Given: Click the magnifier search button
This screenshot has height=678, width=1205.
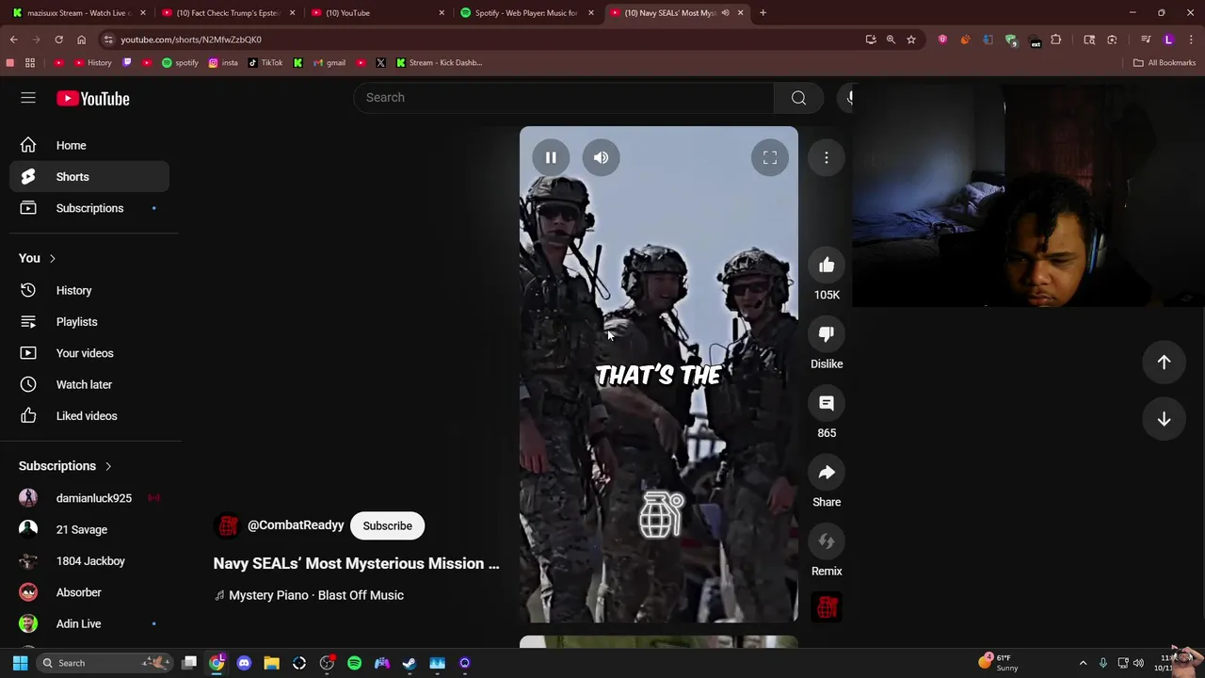Looking at the screenshot, I should click(x=798, y=97).
